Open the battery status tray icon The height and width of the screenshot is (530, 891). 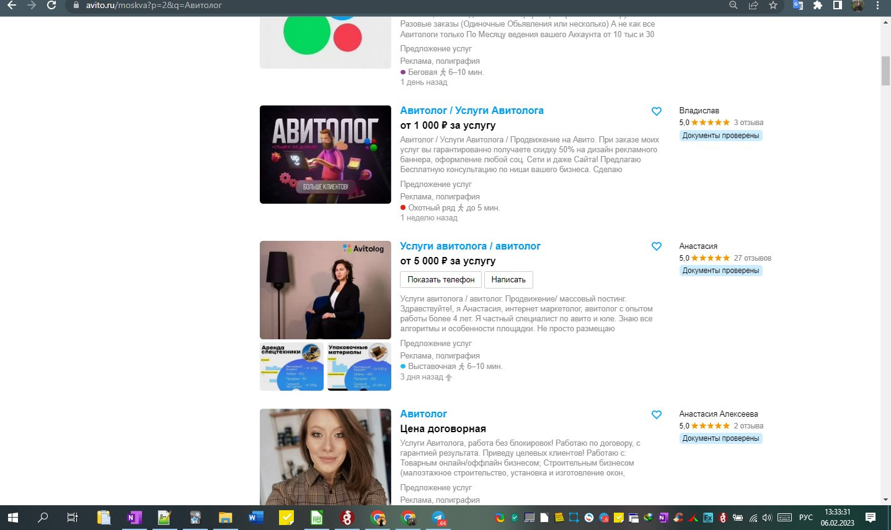[738, 518]
